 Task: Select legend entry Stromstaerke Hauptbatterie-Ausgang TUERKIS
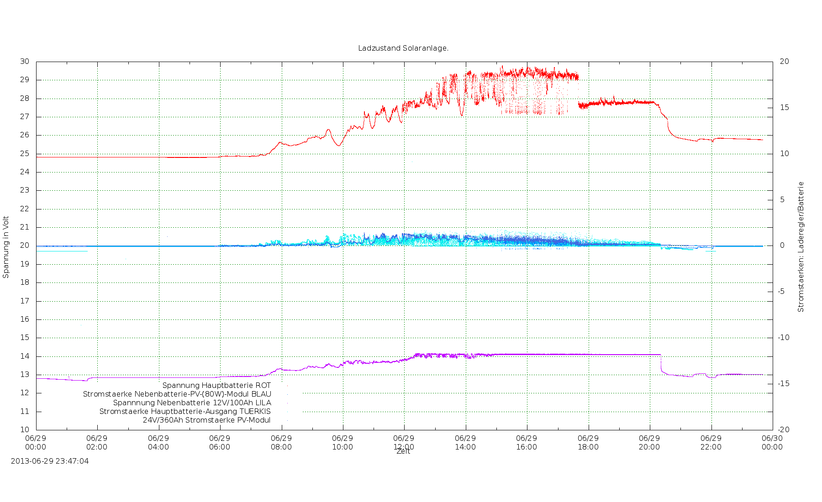[185, 412]
